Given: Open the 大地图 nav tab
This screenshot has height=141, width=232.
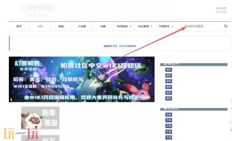Looking at the screenshot, I should (82, 26).
